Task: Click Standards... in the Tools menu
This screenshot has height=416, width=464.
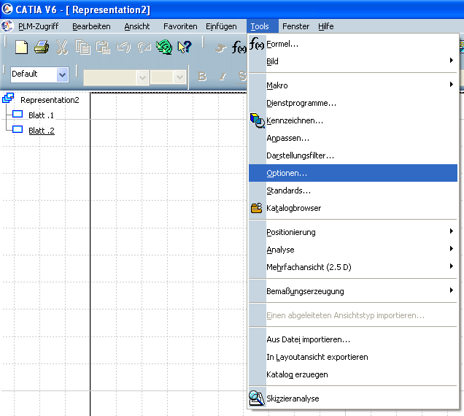Action: tap(288, 190)
